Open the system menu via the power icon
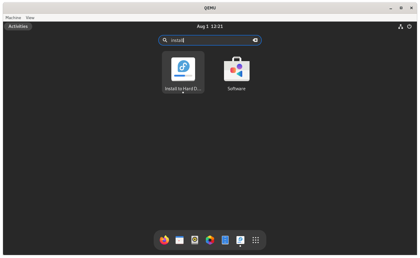420x258 pixels. (x=409, y=26)
